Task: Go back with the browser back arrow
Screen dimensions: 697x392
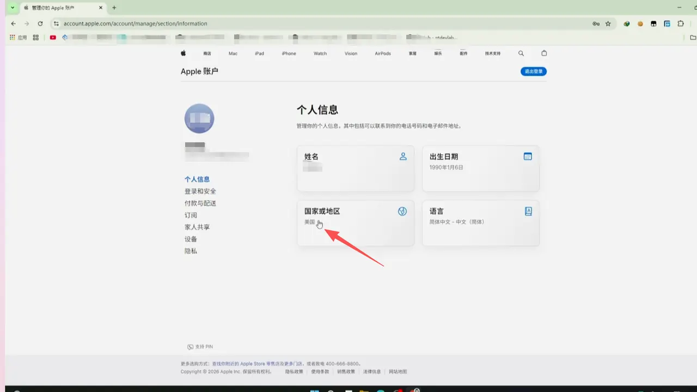Action: point(14,24)
